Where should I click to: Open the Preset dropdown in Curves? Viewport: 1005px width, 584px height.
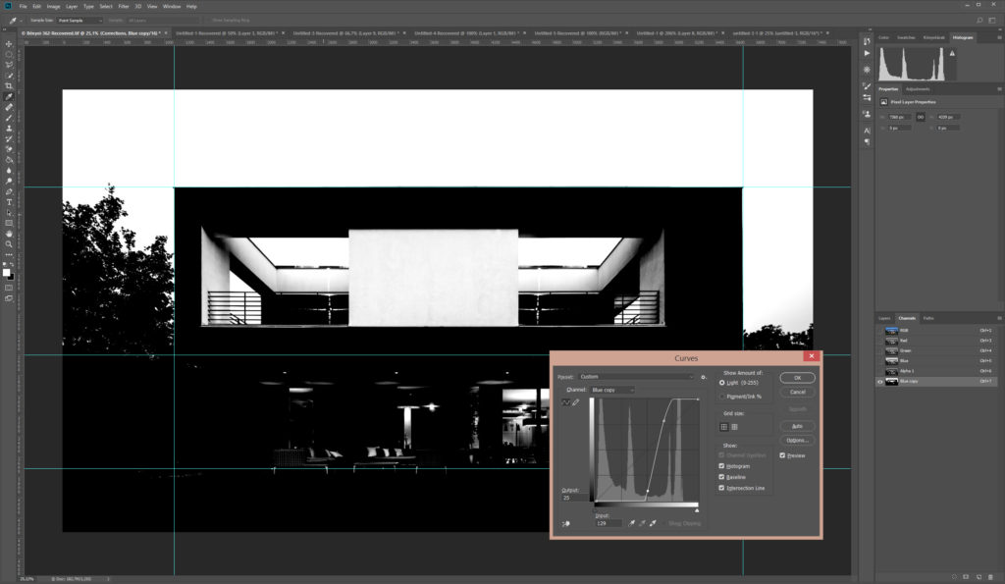click(x=636, y=377)
